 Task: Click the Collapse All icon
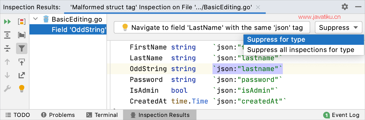pos(7,48)
